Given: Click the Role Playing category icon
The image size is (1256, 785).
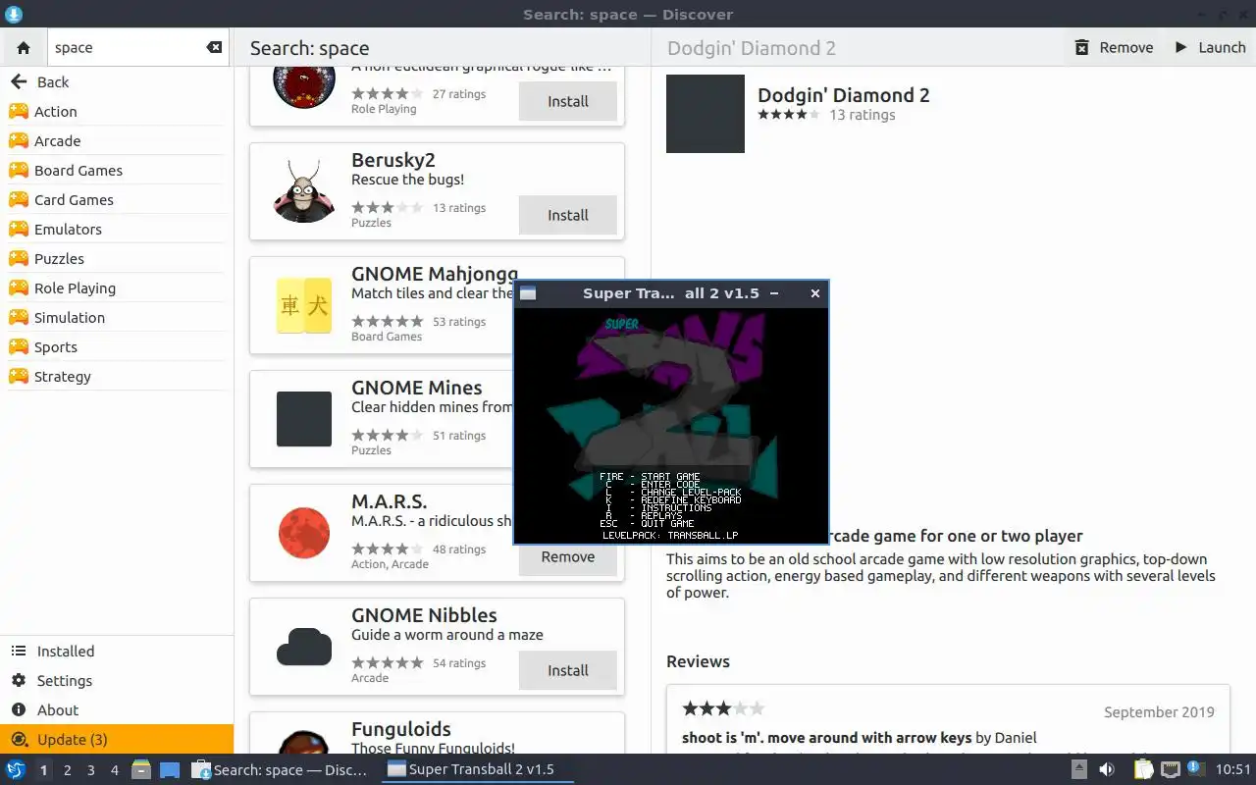Looking at the screenshot, I should 18,288.
